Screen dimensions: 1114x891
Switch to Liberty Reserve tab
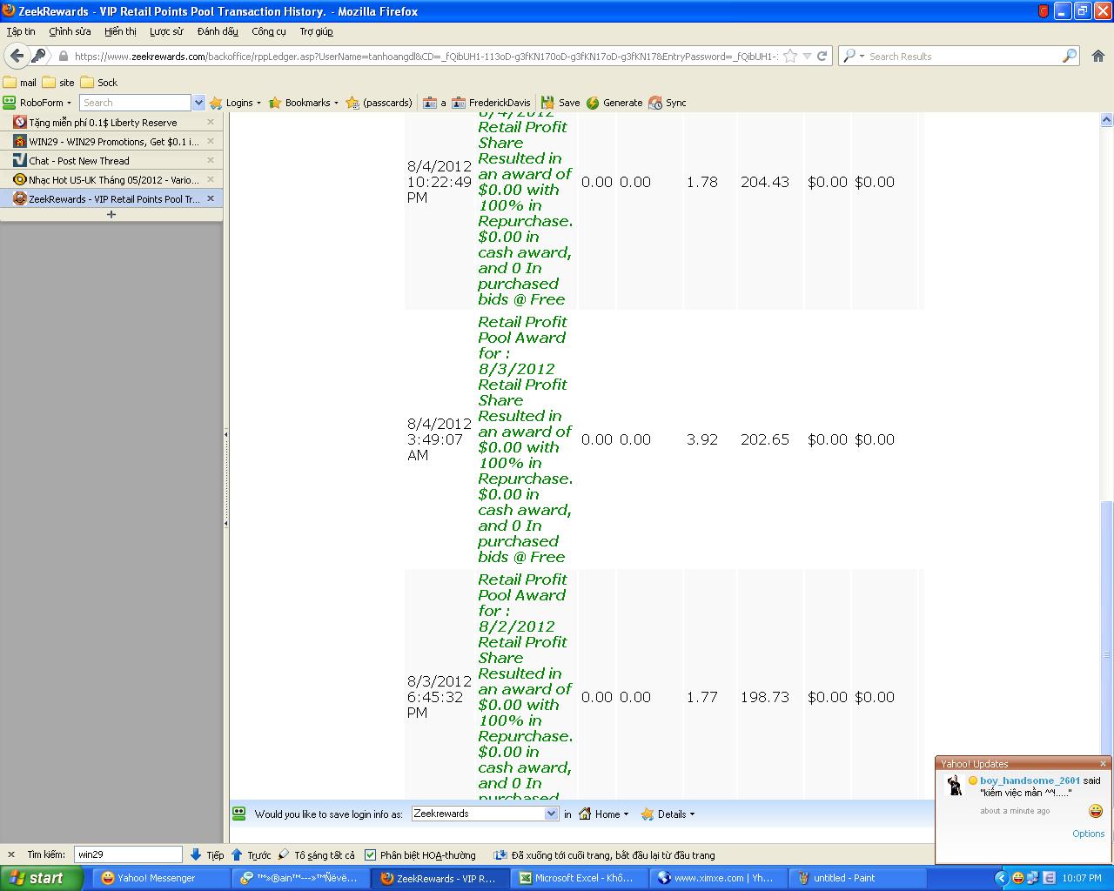(111, 123)
